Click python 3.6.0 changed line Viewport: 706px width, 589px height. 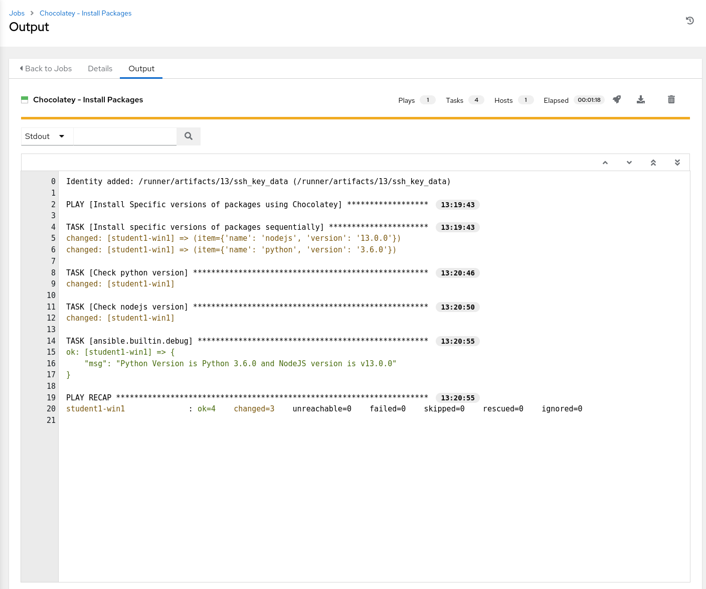(x=231, y=250)
